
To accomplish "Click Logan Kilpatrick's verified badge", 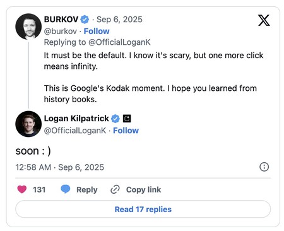I will coord(115,119).
